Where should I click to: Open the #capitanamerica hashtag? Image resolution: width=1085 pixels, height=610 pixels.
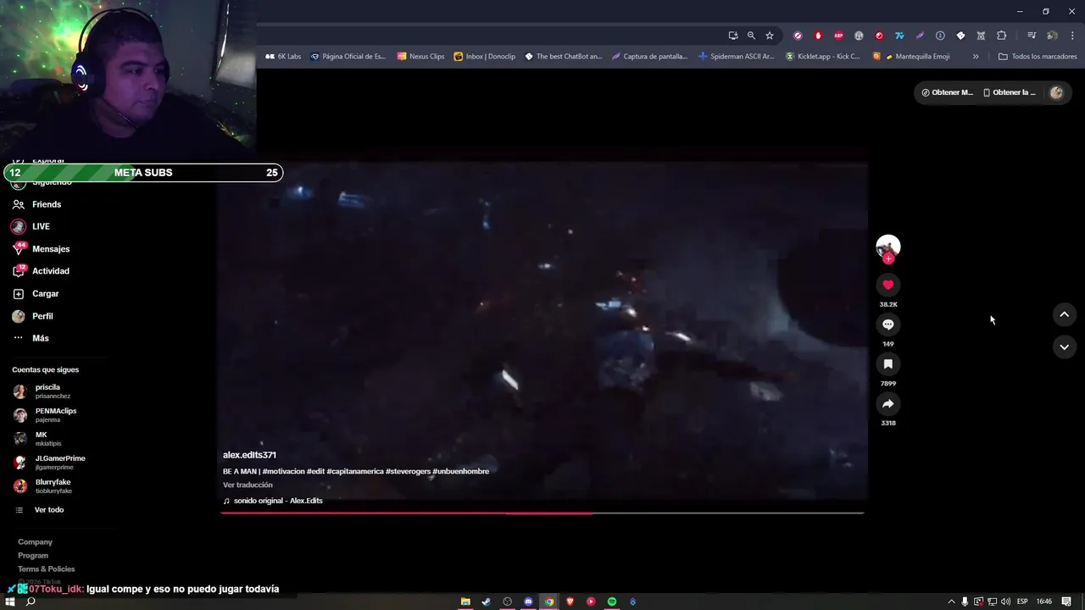[355, 471]
